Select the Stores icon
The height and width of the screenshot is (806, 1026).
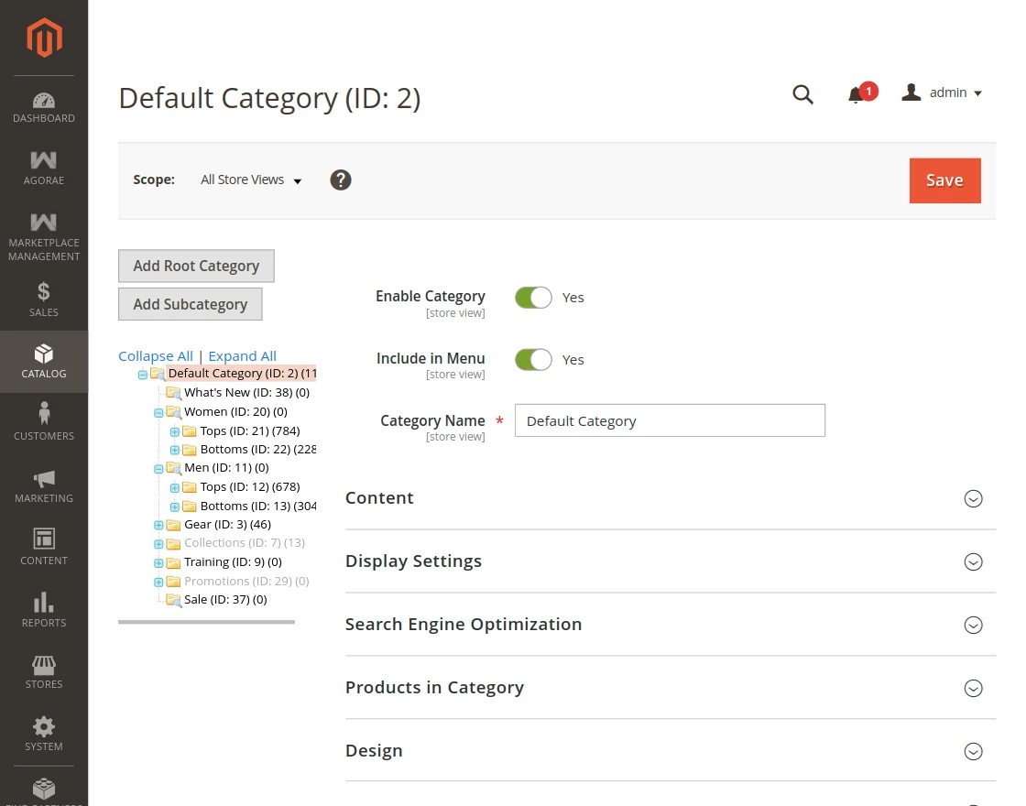pyautogui.click(x=43, y=670)
